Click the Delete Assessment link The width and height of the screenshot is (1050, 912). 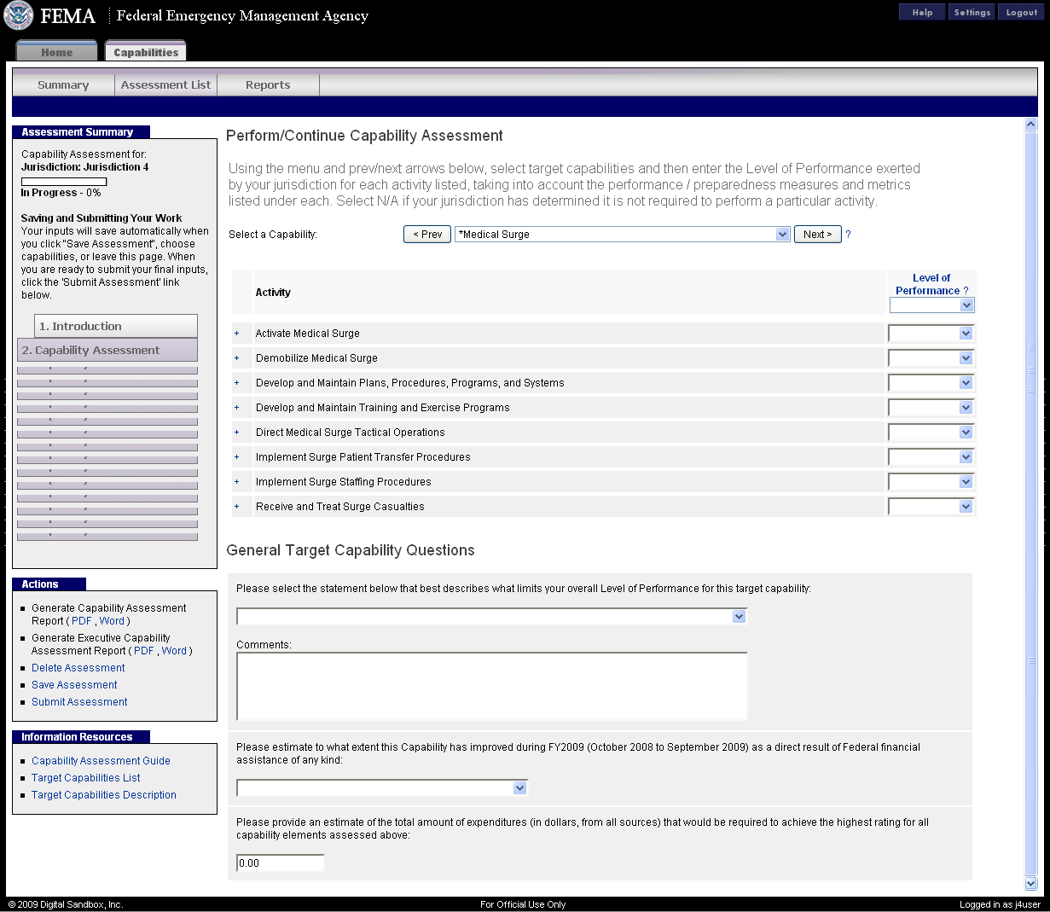point(78,668)
